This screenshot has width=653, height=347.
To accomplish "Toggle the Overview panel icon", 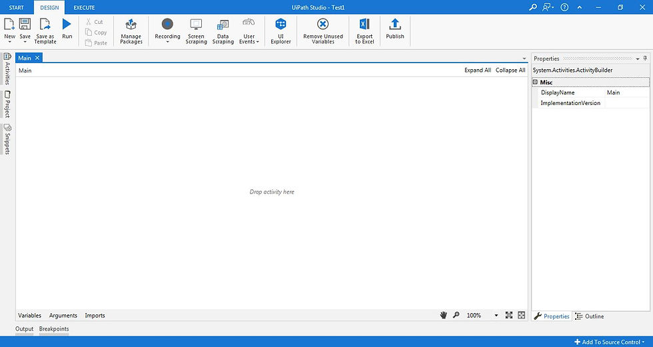I will coord(521,315).
